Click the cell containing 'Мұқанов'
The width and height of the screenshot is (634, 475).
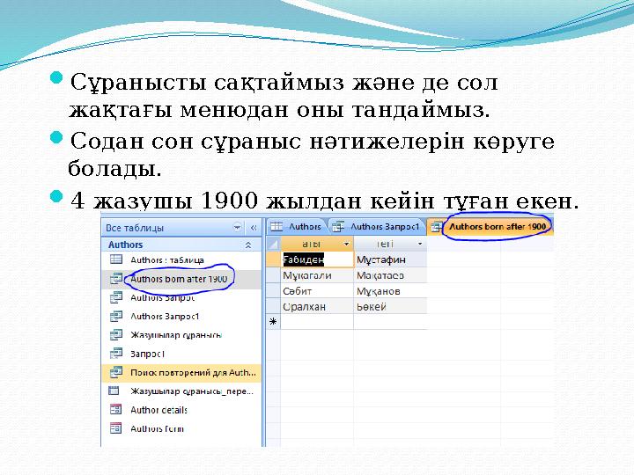click(x=390, y=291)
